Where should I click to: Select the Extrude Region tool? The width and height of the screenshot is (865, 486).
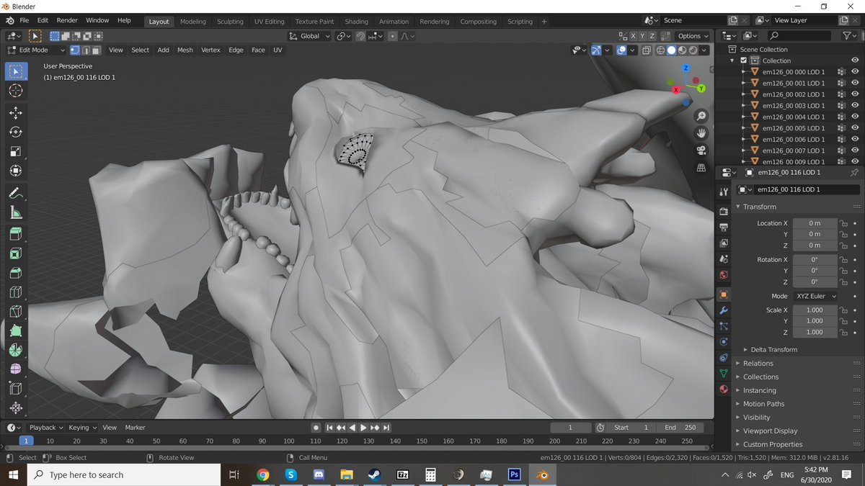[x=16, y=234]
